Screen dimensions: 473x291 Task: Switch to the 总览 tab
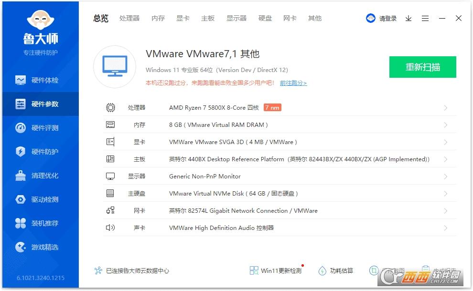[100, 19]
